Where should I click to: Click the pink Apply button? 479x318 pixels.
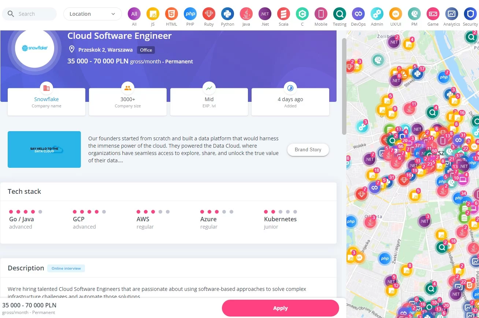click(281, 308)
